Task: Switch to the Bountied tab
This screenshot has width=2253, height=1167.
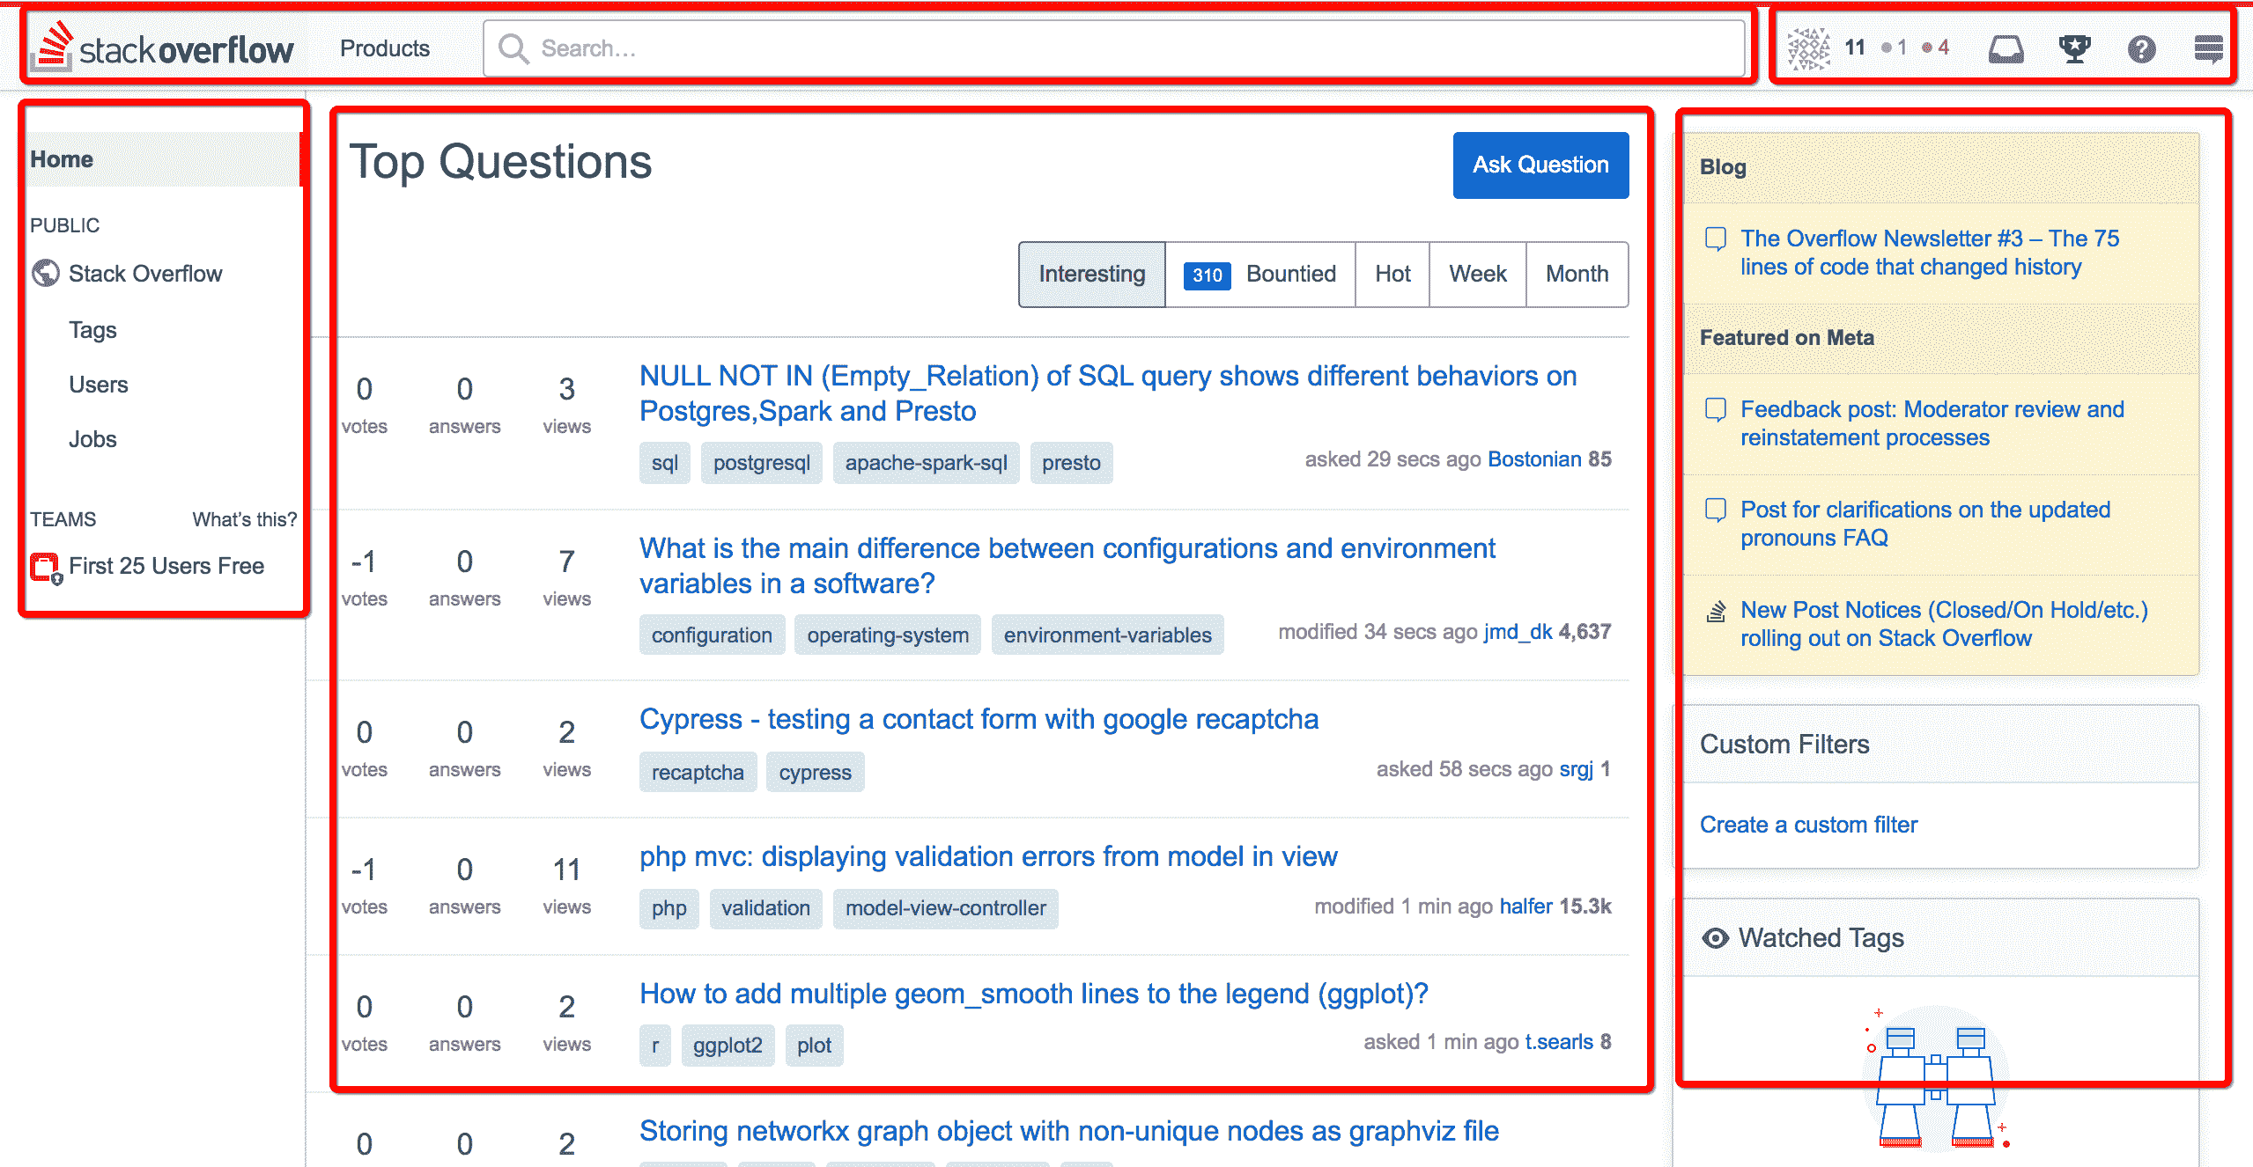Action: pyautogui.click(x=1259, y=275)
